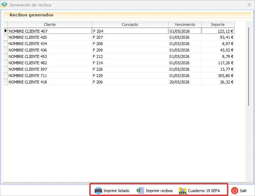Screen dimensions: 255x196
Task: Click the amount 8,79 € cell
Action: [x=218, y=56]
